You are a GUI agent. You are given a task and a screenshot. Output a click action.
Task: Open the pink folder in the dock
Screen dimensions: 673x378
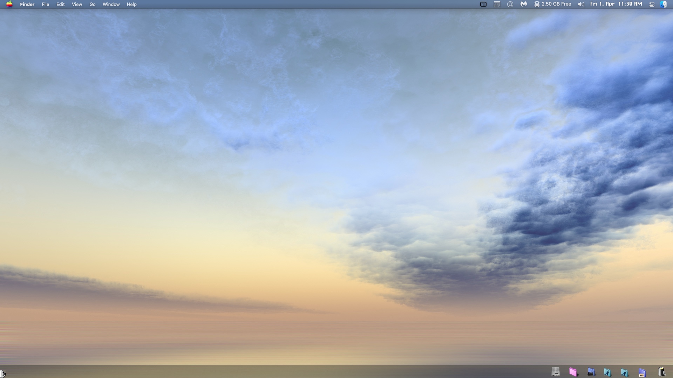click(x=573, y=372)
